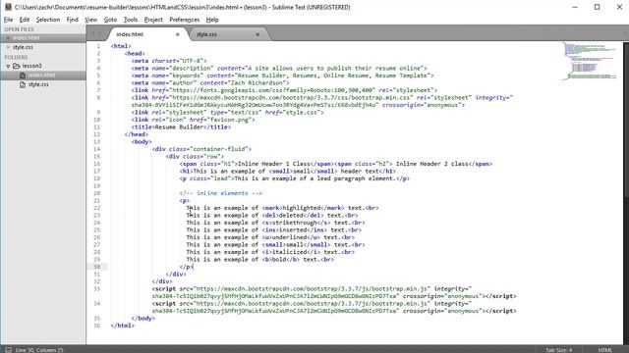Viewport: 629px width, 353px height.
Task: Click the <b>bold</b> code on line 29
Action: click(x=281, y=259)
